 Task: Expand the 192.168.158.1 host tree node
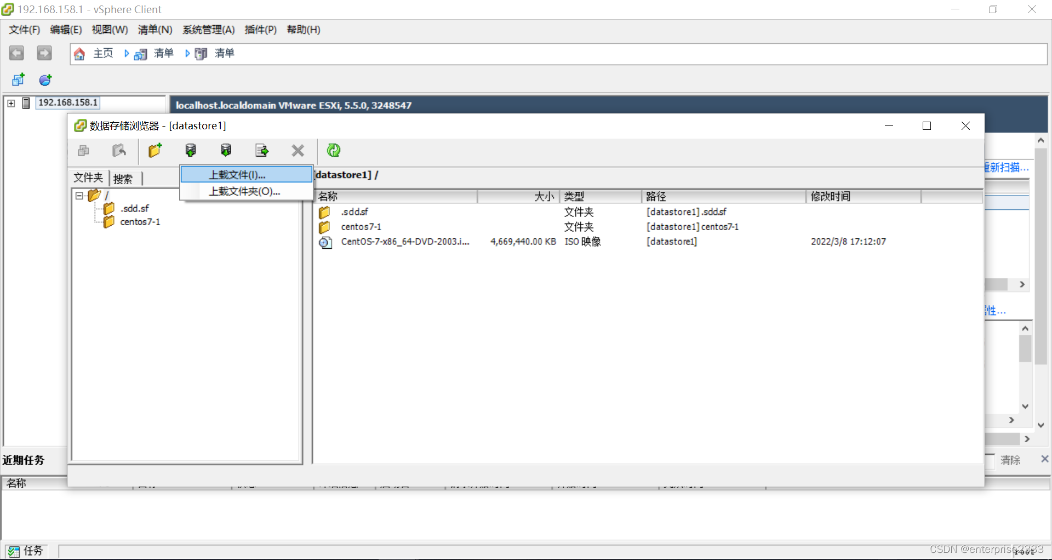11,103
